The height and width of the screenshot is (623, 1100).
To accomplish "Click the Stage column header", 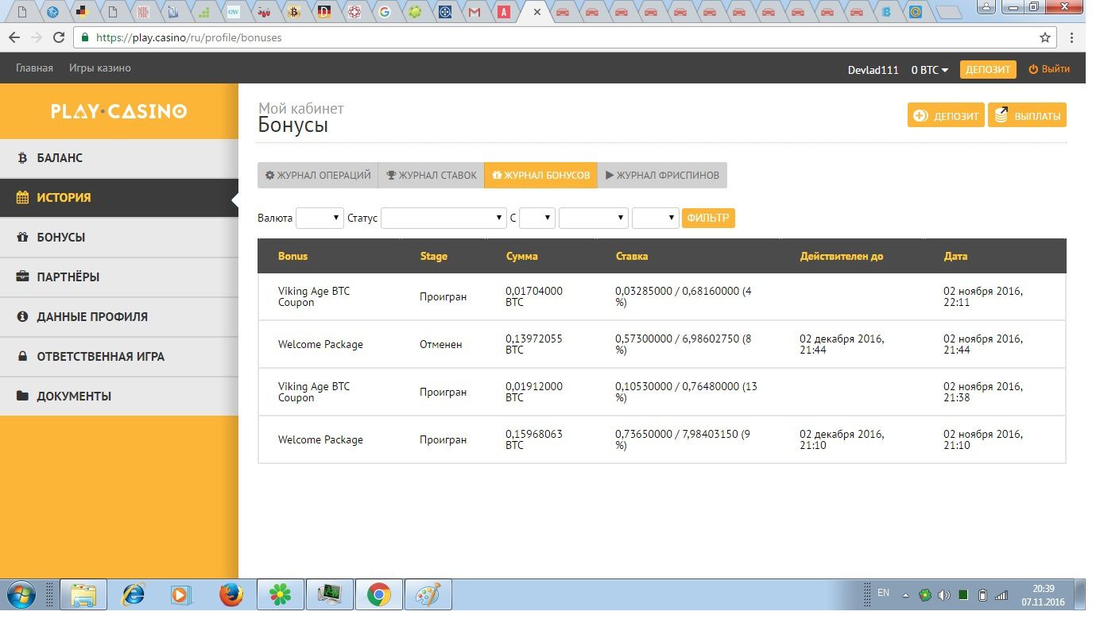I will coord(433,257).
